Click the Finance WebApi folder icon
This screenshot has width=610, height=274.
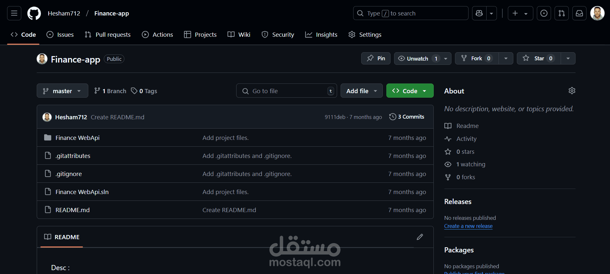tap(48, 138)
